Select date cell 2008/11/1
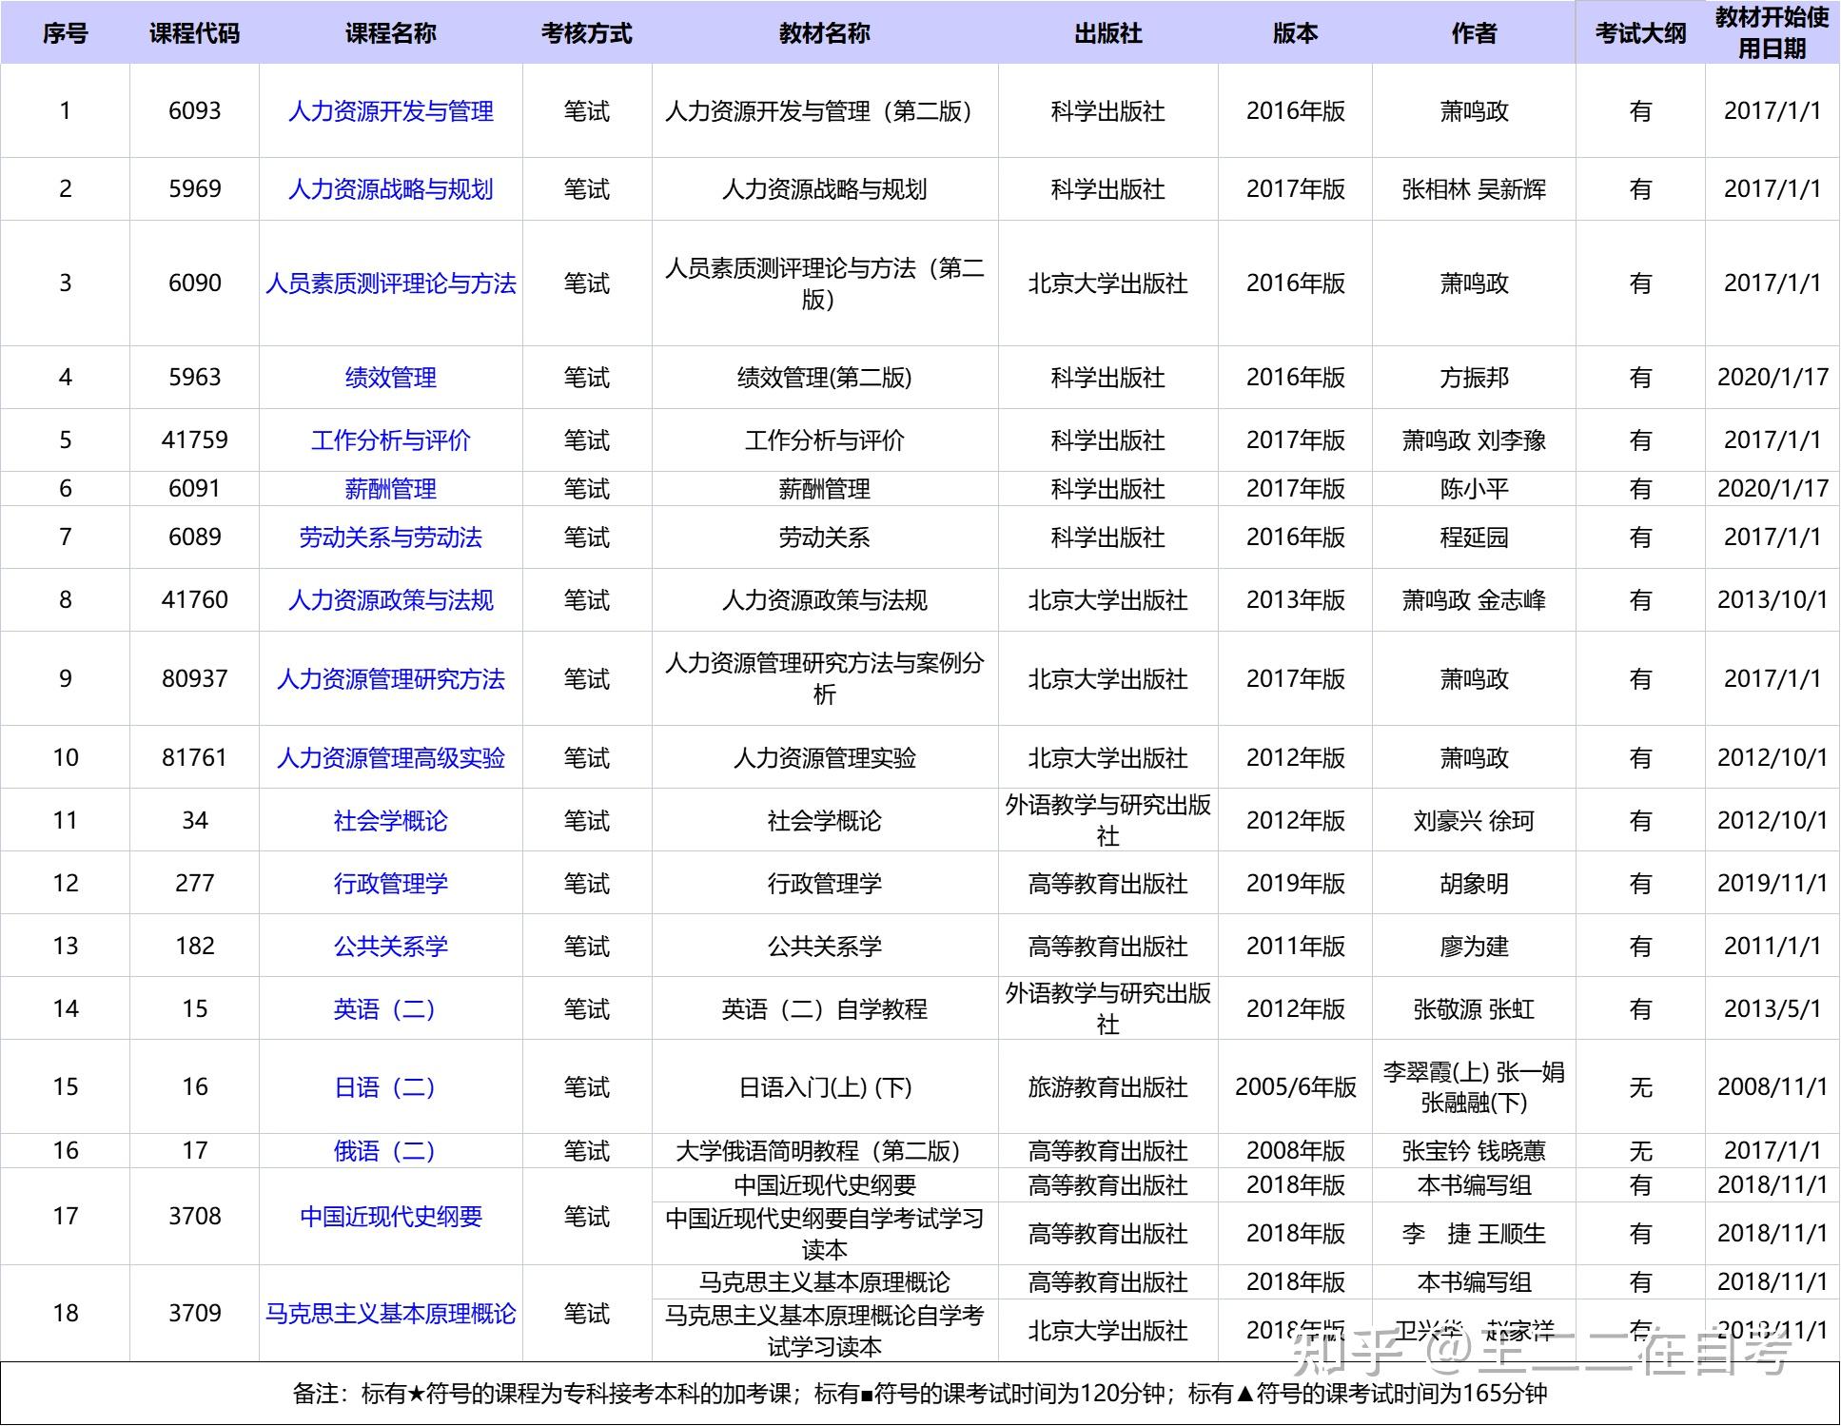The height and width of the screenshot is (1426, 1841). click(x=1772, y=1087)
